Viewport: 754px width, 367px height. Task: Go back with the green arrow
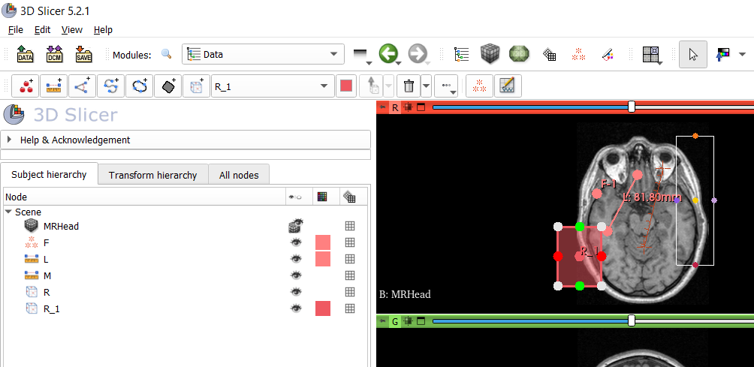click(388, 54)
